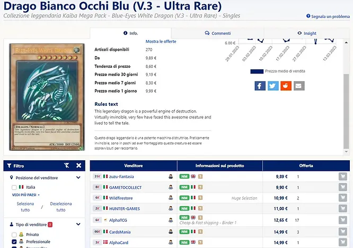Toggle the Italia country checkbox
The image size is (353, 248).
14,187
